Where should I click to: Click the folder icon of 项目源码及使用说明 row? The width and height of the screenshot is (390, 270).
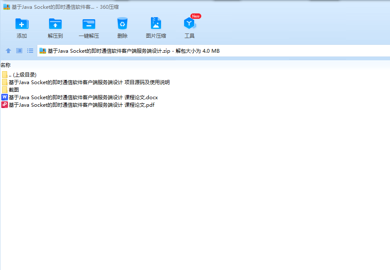tap(5, 82)
